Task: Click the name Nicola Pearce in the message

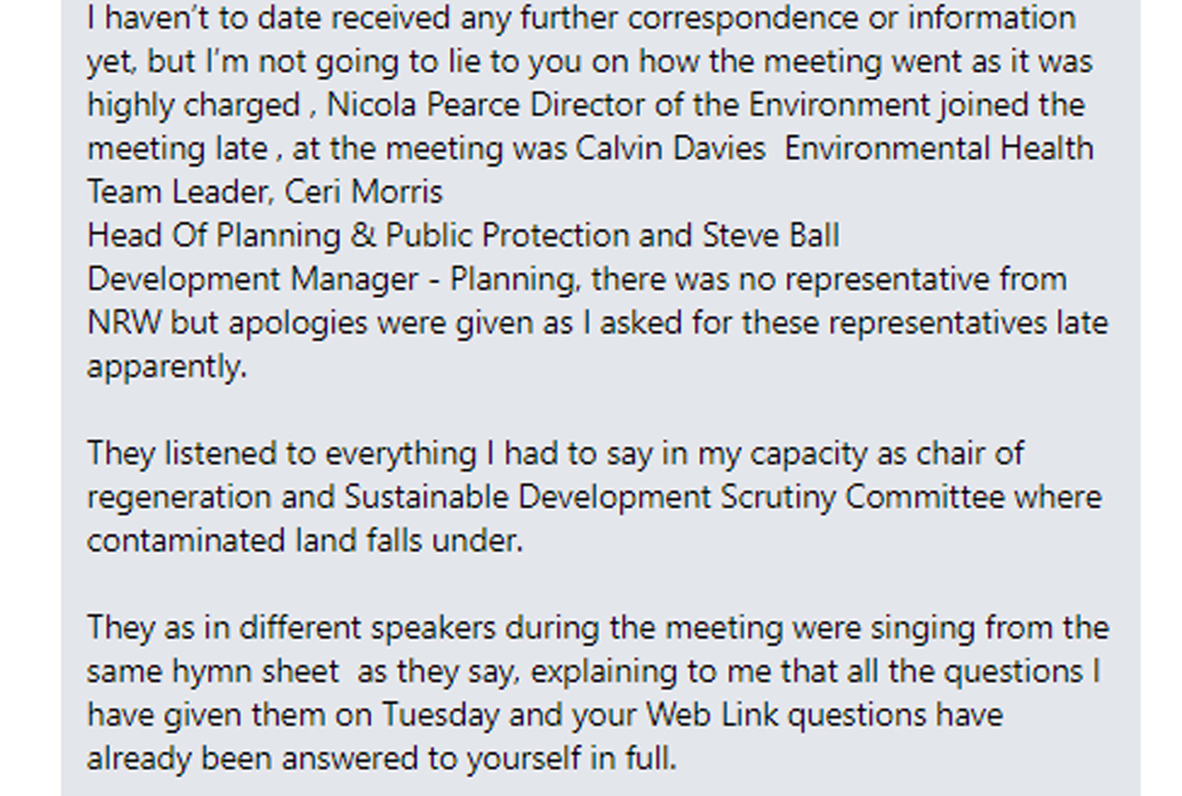Action: click(423, 105)
